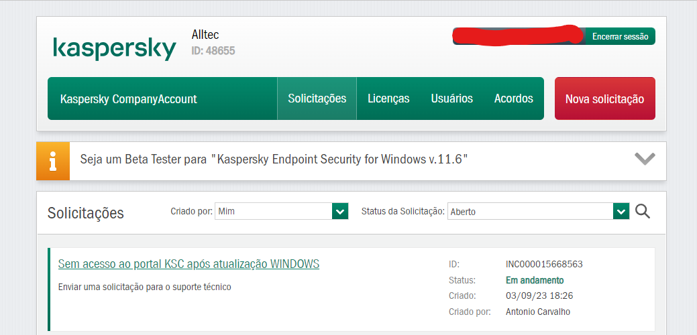
Task: Open the Usuários tab
Action: [451, 98]
